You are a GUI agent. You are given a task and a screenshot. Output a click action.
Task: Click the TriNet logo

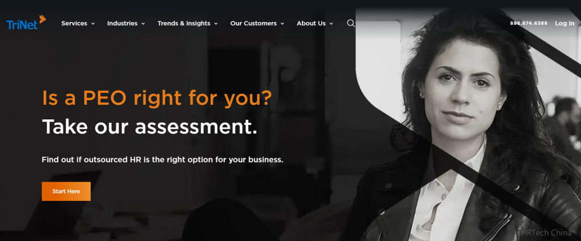26,22
